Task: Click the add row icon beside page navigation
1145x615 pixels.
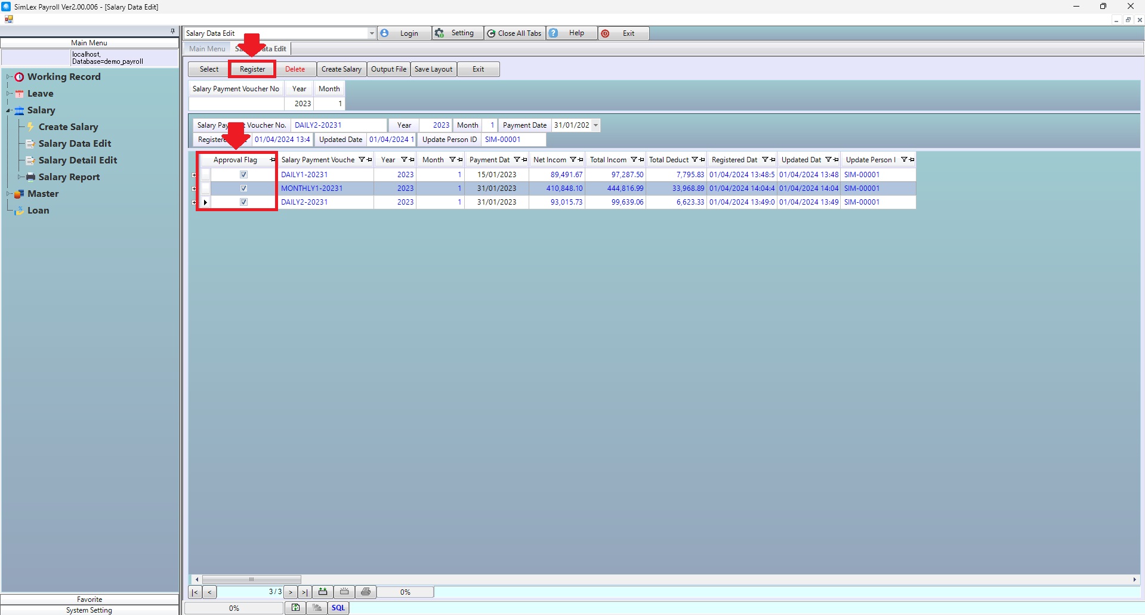Action: point(323,592)
